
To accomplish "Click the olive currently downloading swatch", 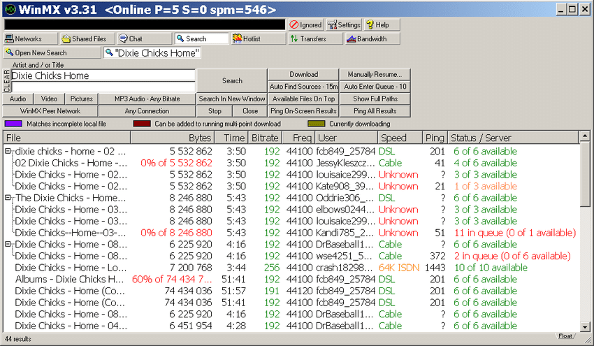I will pyautogui.click(x=317, y=124).
